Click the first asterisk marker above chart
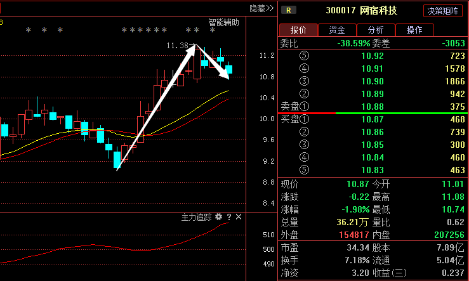This screenshot has width=469, height=281. tap(27, 30)
